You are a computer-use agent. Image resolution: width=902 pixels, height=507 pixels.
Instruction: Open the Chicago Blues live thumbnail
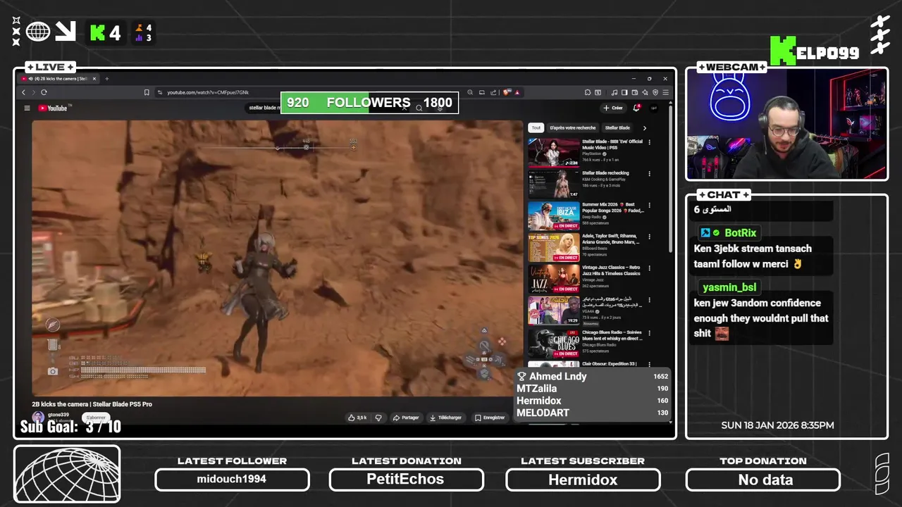coord(553,343)
